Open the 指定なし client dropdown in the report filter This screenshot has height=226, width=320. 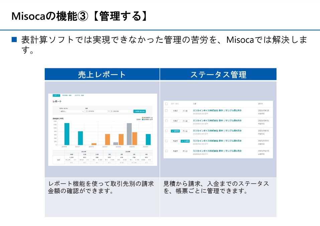(x=72, y=111)
